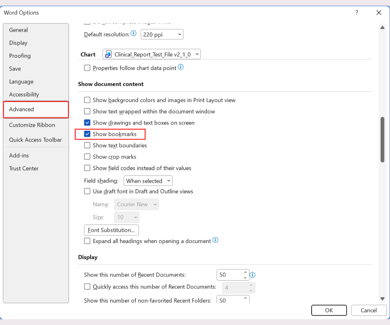
Task: Open the General options category
Action: (x=36, y=30)
